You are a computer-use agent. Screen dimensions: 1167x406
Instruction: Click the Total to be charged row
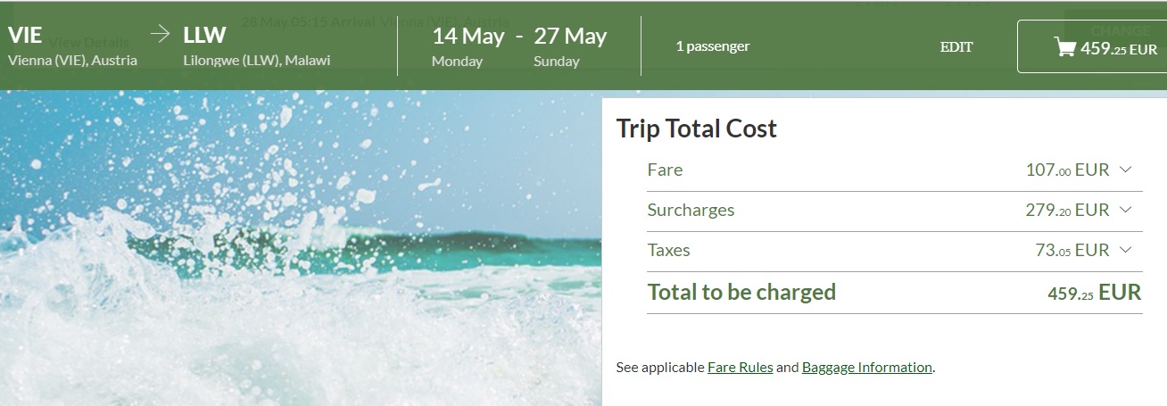tap(895, 293)
